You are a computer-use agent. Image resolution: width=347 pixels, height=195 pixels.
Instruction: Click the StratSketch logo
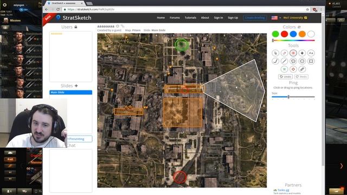(x=74, y=18)
